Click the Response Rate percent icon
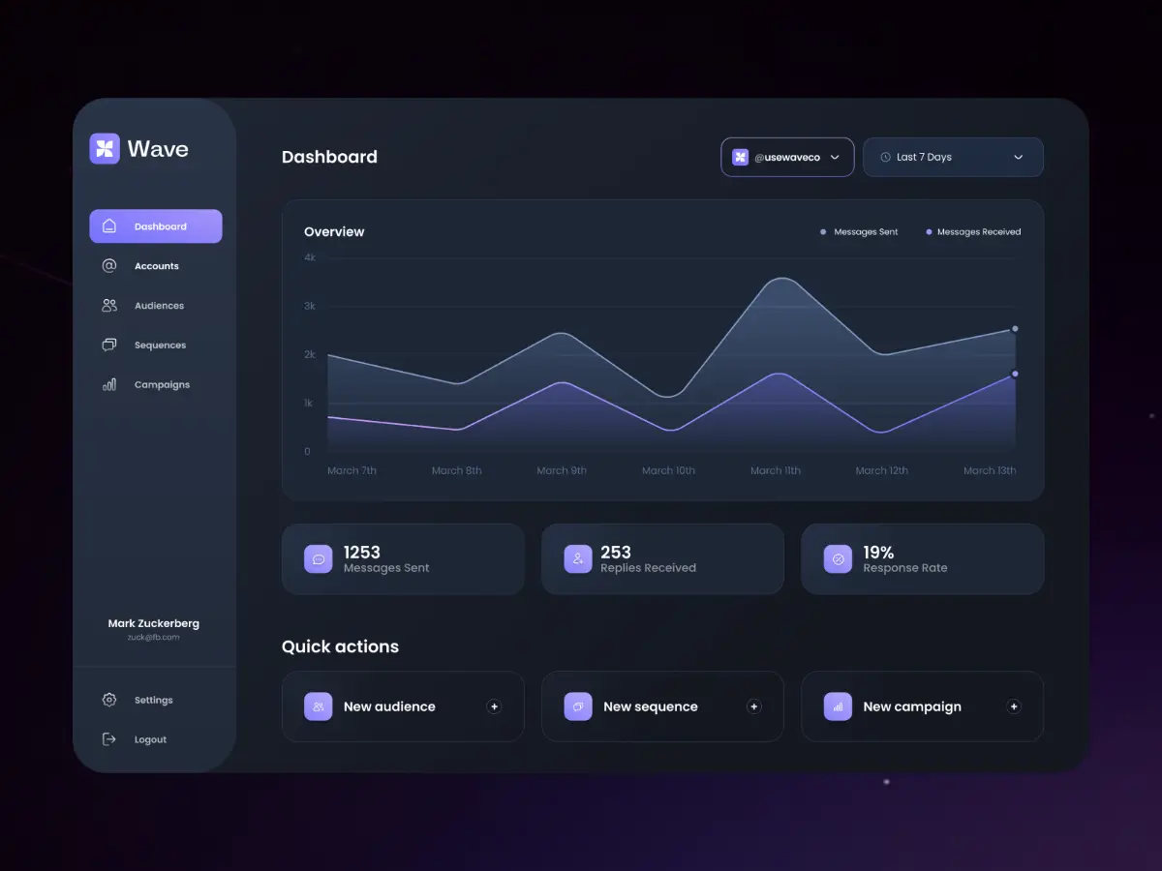Viewport: 1162px width, 871px height. 839,559
